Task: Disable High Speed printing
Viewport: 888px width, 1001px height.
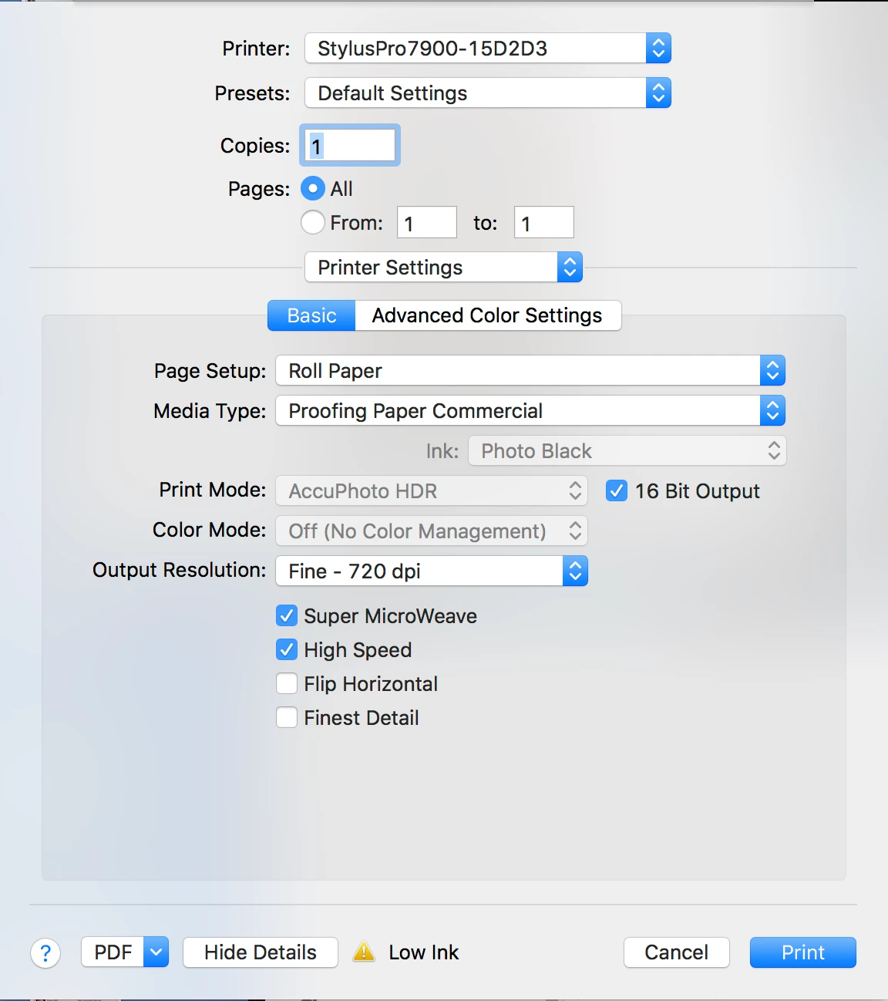Action: point(286,649)
